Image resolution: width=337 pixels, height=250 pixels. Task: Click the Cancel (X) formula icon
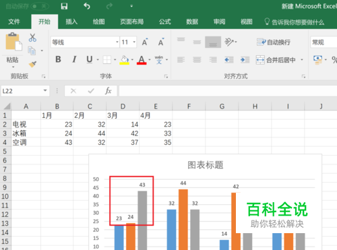pyautogui.click(x=73, y=91)
